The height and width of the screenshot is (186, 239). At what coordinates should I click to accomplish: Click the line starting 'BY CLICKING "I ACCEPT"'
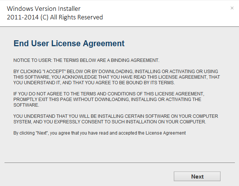point(116,72)
